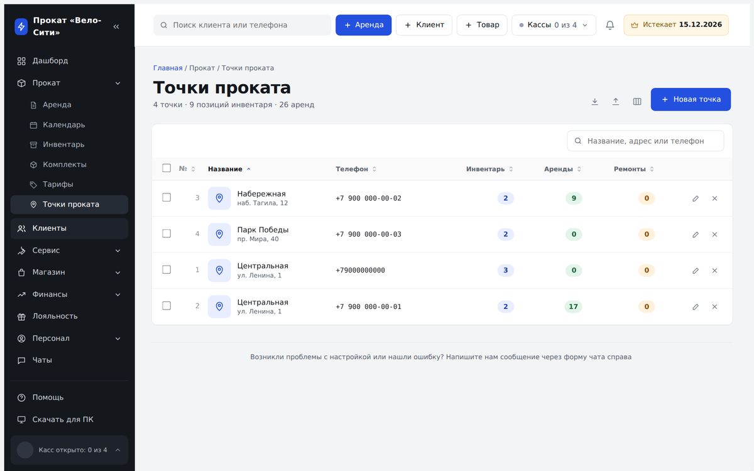The image size is (754, 471).
Task: Focus Название, адрес или телефон search
Action: click(645, 141)
